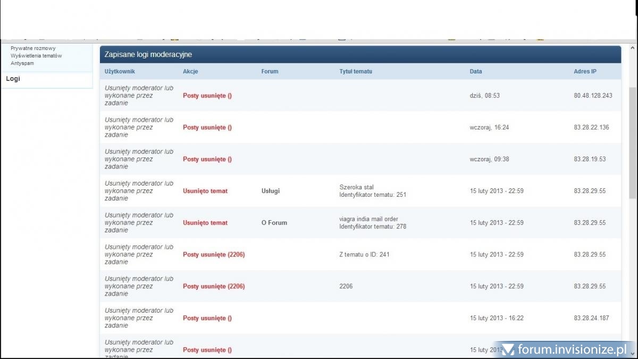638x359 pixels.
Task: Click the Użytkownik column header
Action: pyautogui.click(x=120, y=71)
